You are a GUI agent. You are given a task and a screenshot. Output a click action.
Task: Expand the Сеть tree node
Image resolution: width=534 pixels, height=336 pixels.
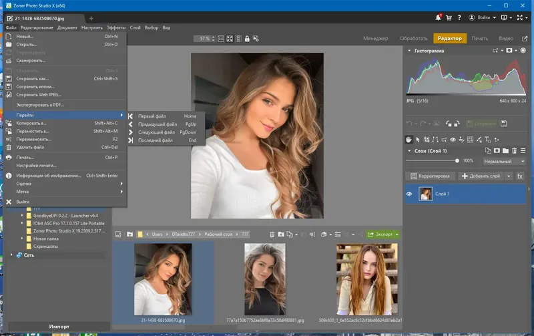(13, 255)
